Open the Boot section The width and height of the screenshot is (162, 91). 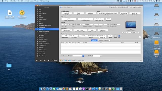click(40, 11)
